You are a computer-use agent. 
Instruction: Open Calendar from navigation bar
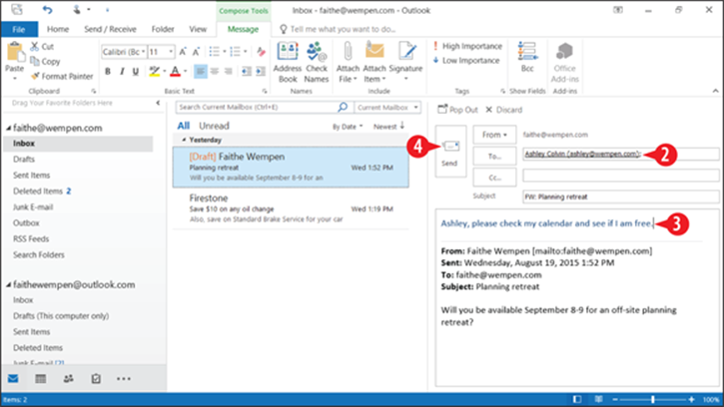pyautogui.click(x=41, y=378)
